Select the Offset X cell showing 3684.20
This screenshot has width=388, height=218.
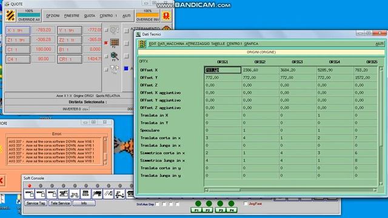pyautogui.click(x=298, y=70)
